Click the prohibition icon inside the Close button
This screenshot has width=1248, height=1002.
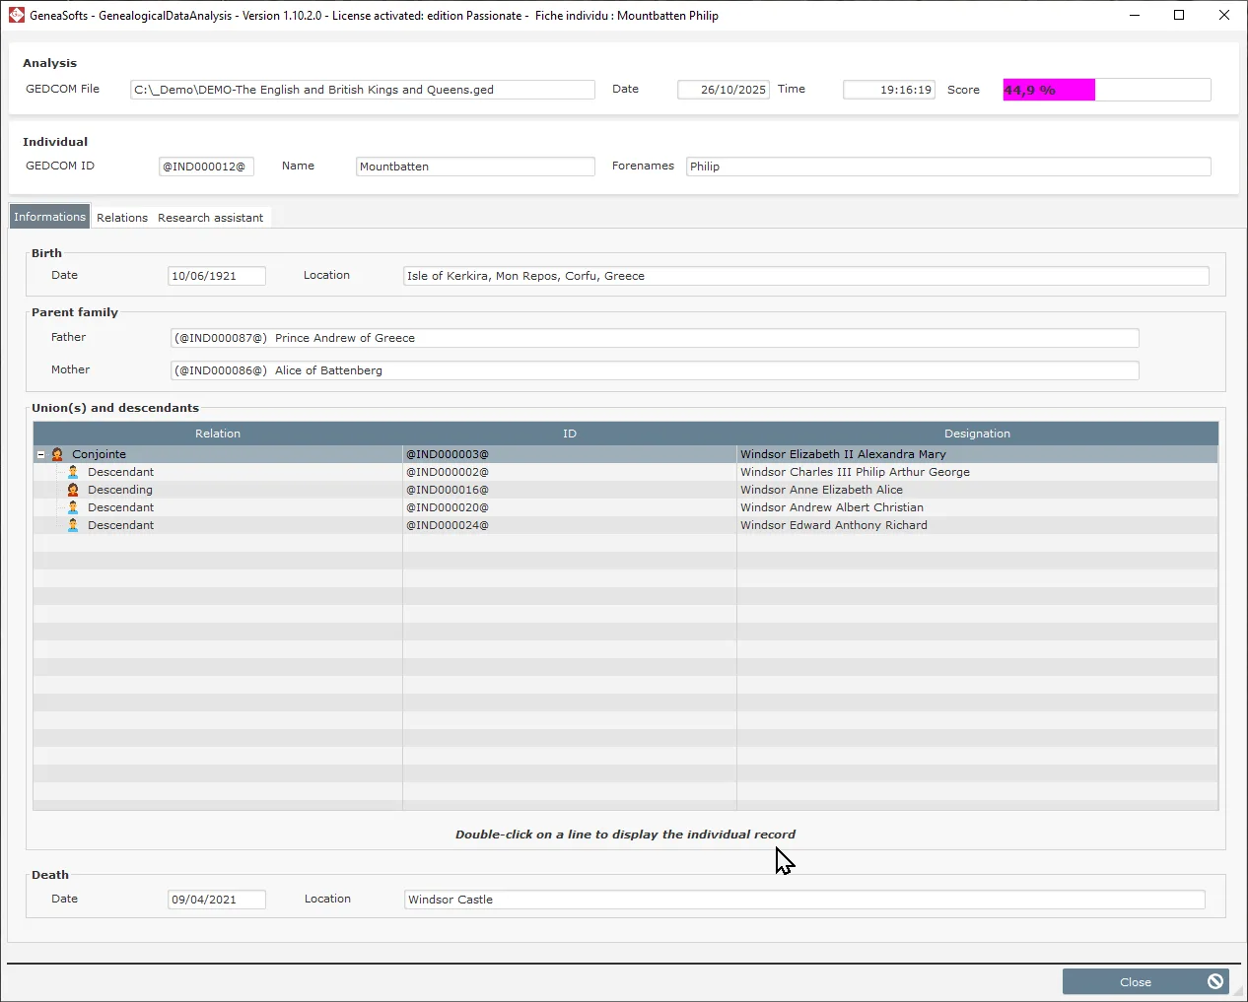tap(1214, 981)
